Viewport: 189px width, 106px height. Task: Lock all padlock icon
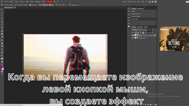(143, 33)
